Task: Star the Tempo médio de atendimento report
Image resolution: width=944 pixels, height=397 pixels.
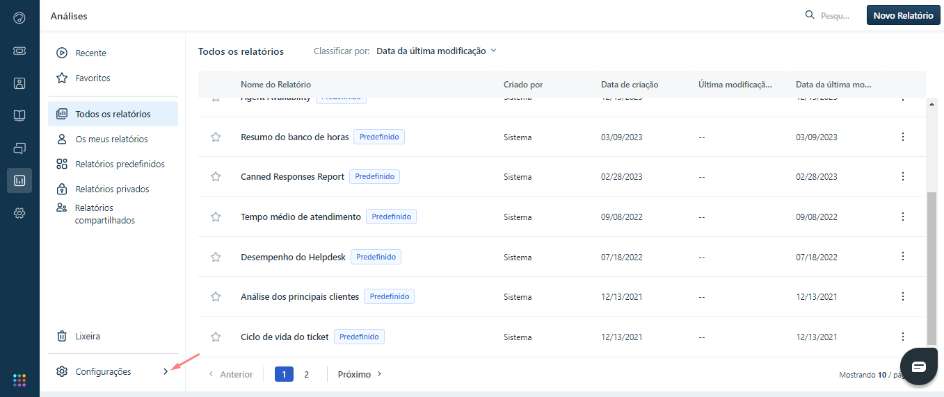Action: pyautogui.click(x=216, y=217)
